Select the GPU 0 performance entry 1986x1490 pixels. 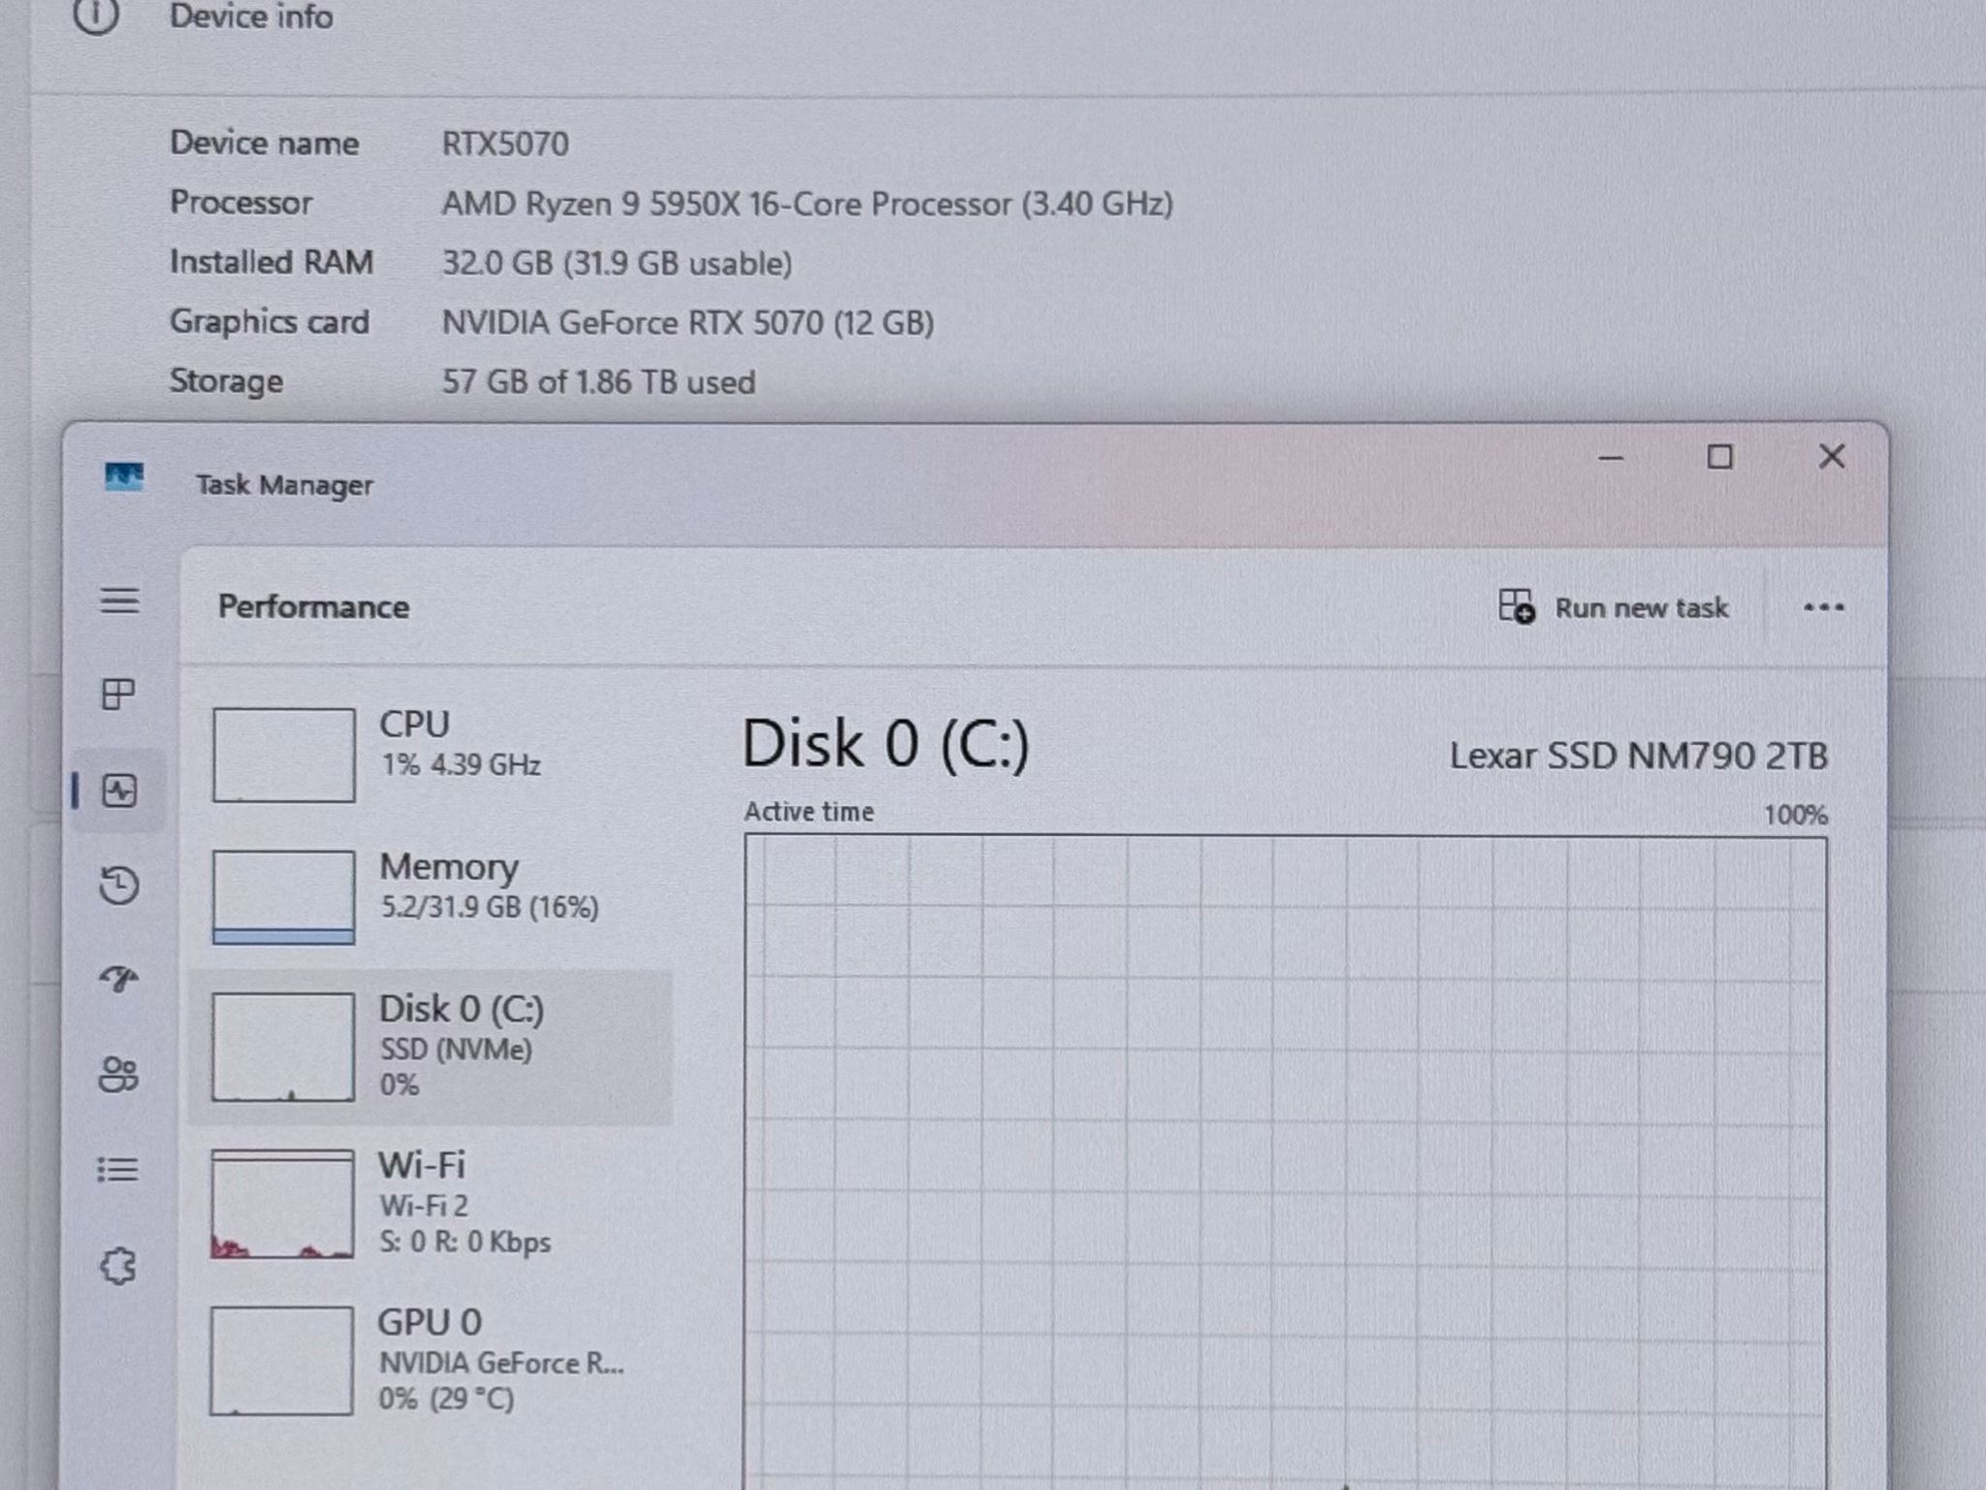coord(432,1360)
